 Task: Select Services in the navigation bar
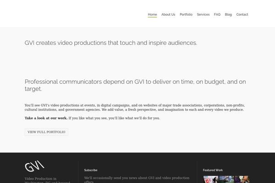coord(203,15)
